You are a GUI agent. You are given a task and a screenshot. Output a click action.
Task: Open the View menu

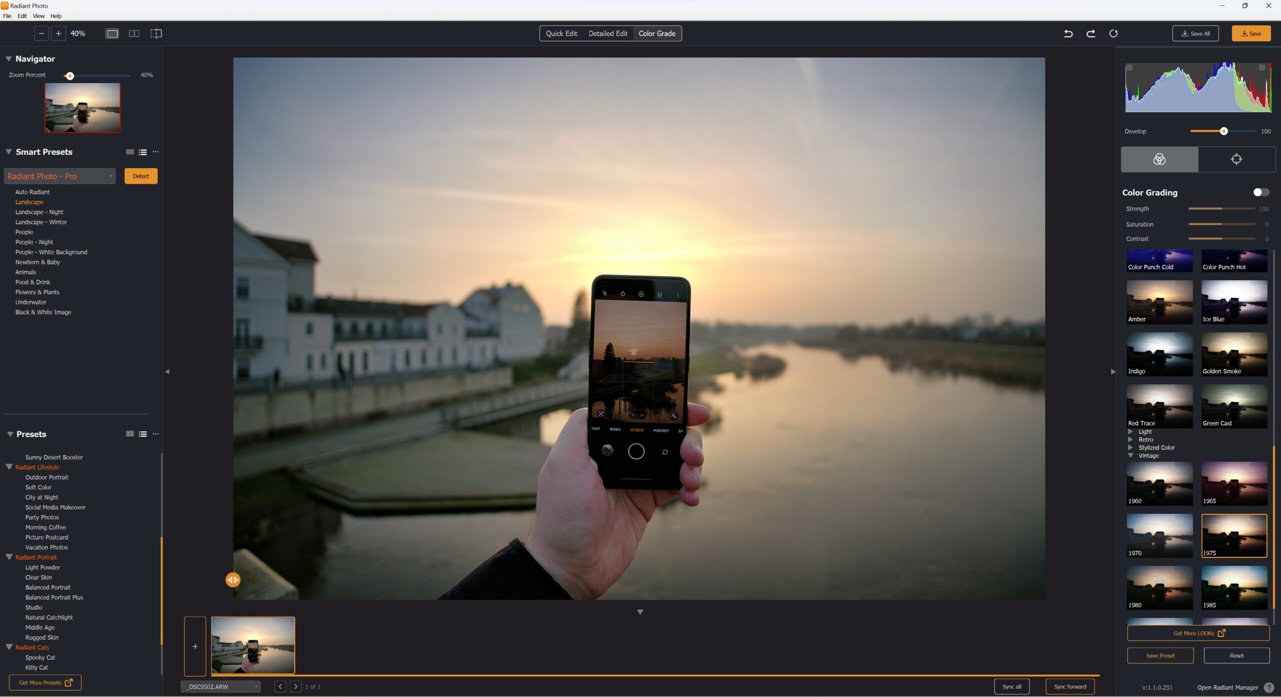39,16
